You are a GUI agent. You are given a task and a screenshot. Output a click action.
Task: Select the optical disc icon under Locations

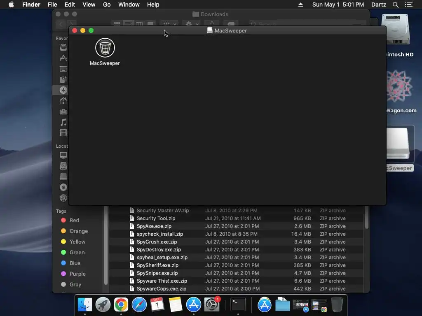pos(63,187)
